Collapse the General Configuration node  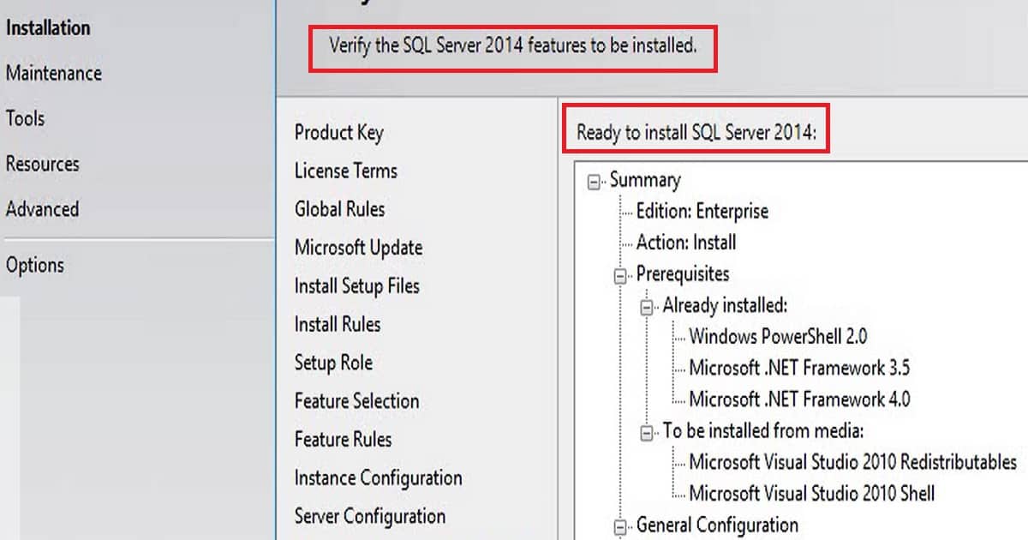pos(620,527)
